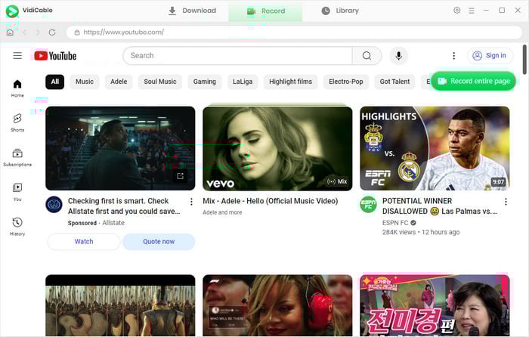529x337 pixels.
Task: Select the Highlight films filter chip
Action: [290, 82]
